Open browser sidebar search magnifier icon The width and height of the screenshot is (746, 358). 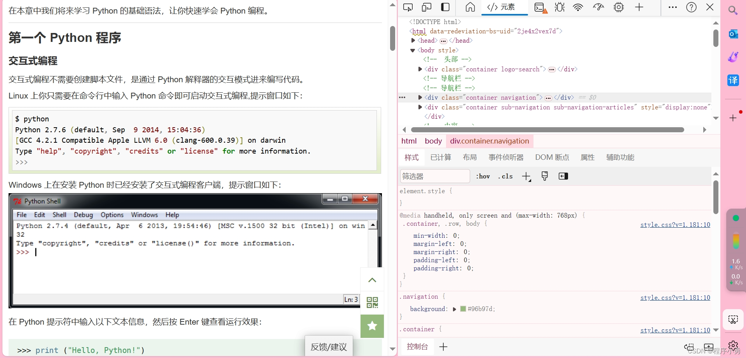pos(733,10)
